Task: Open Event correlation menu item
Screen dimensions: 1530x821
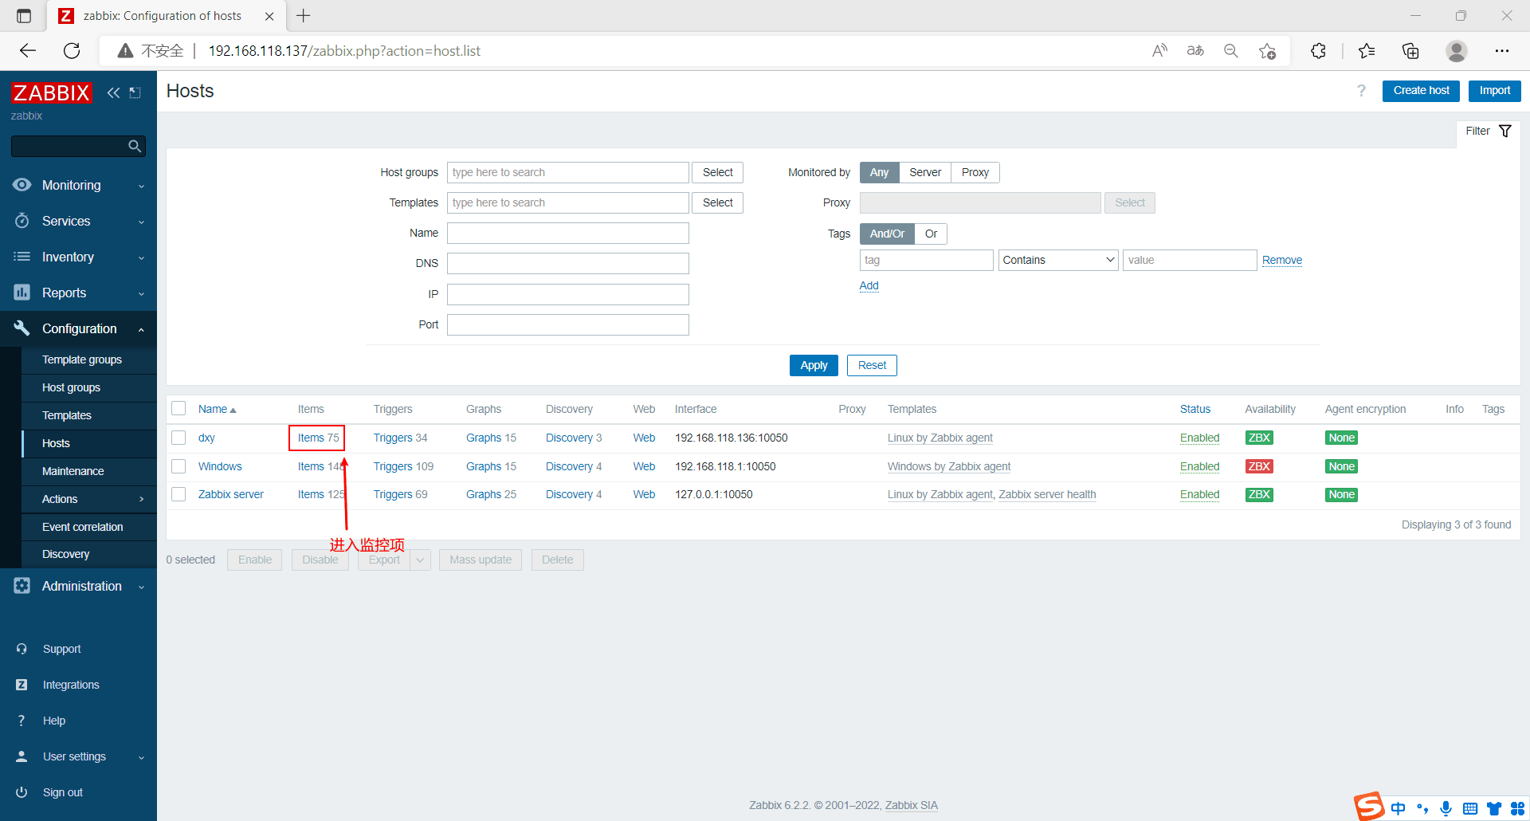Action: [x=82, y=527]
